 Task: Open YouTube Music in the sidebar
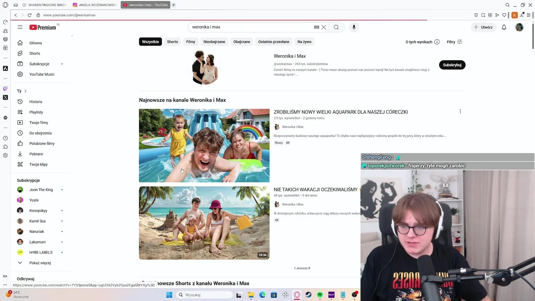point(42,74)
